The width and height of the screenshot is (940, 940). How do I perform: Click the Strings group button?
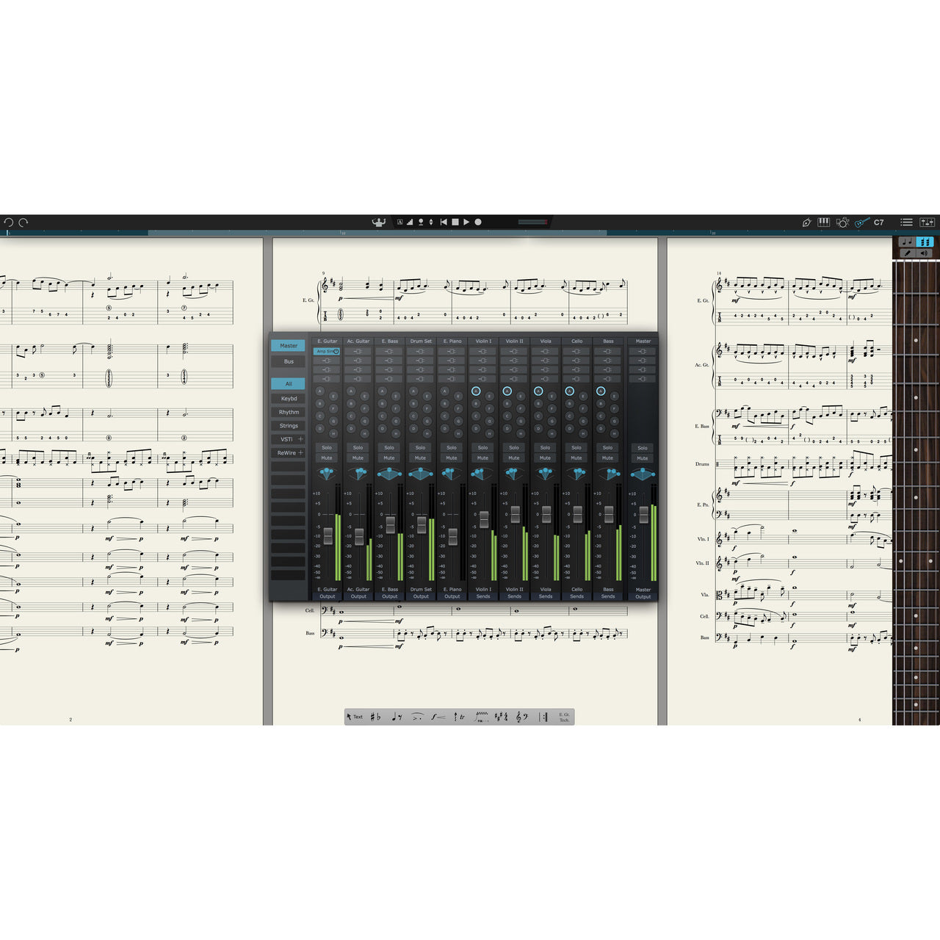pyautogui.click(x=288, y=425)
